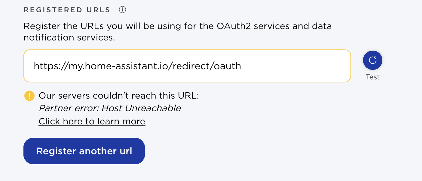The height and width of the screenshot is (181, 422).
Task: Click the circular Test reload icon
Action: point(373,60)
